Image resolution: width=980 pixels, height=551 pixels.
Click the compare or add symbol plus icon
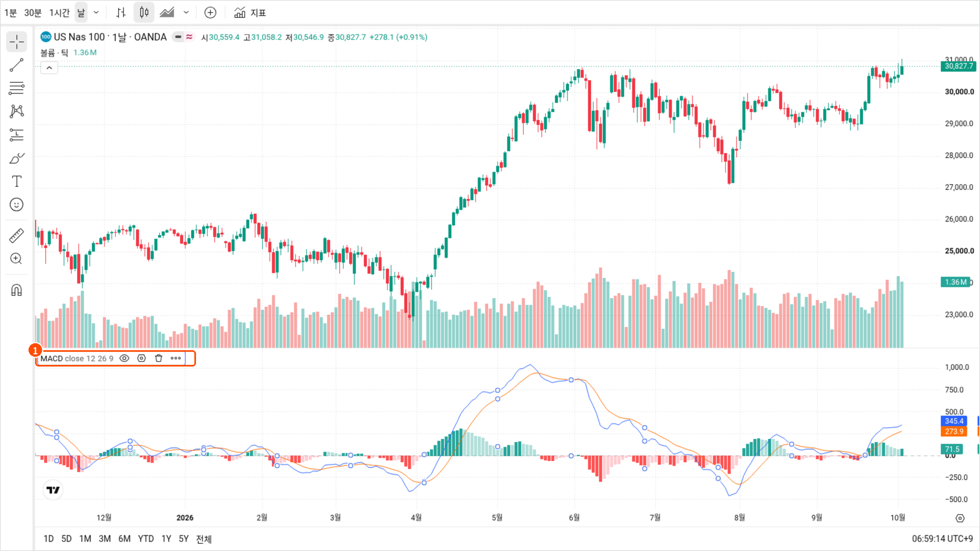click(x=210, y=13)
